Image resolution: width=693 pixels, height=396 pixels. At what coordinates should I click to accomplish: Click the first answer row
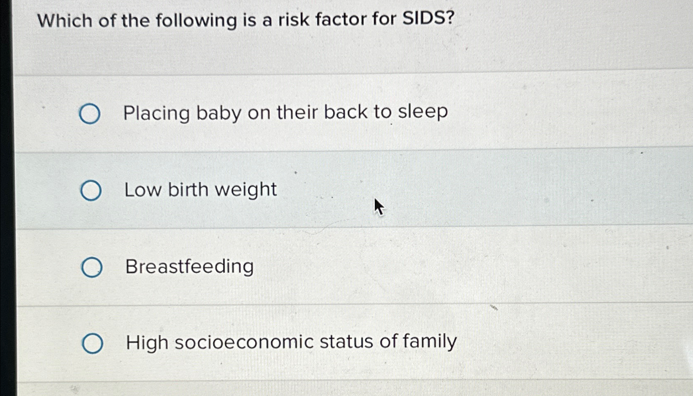point(329,113)
